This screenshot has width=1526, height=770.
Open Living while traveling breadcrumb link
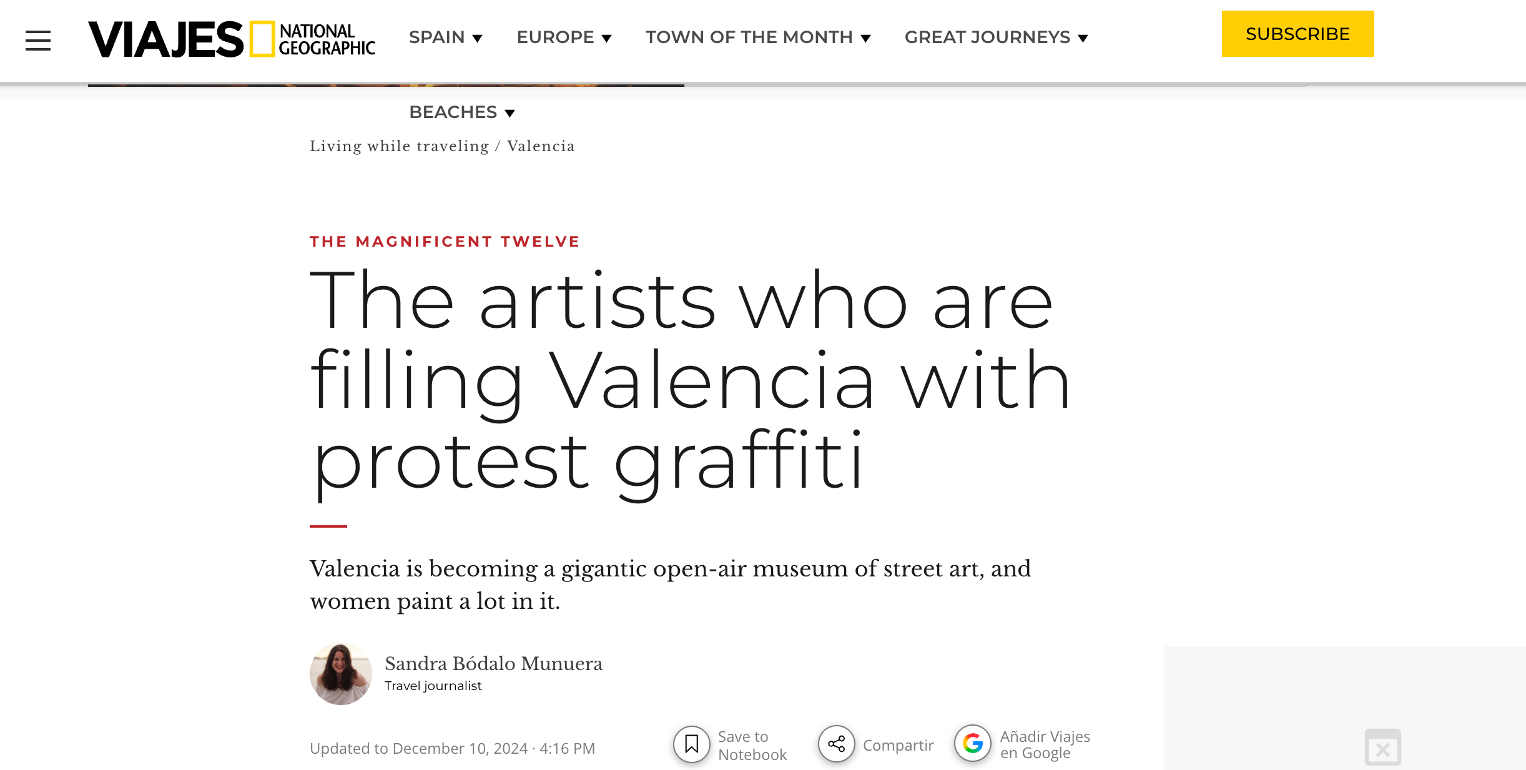(400, 146)
